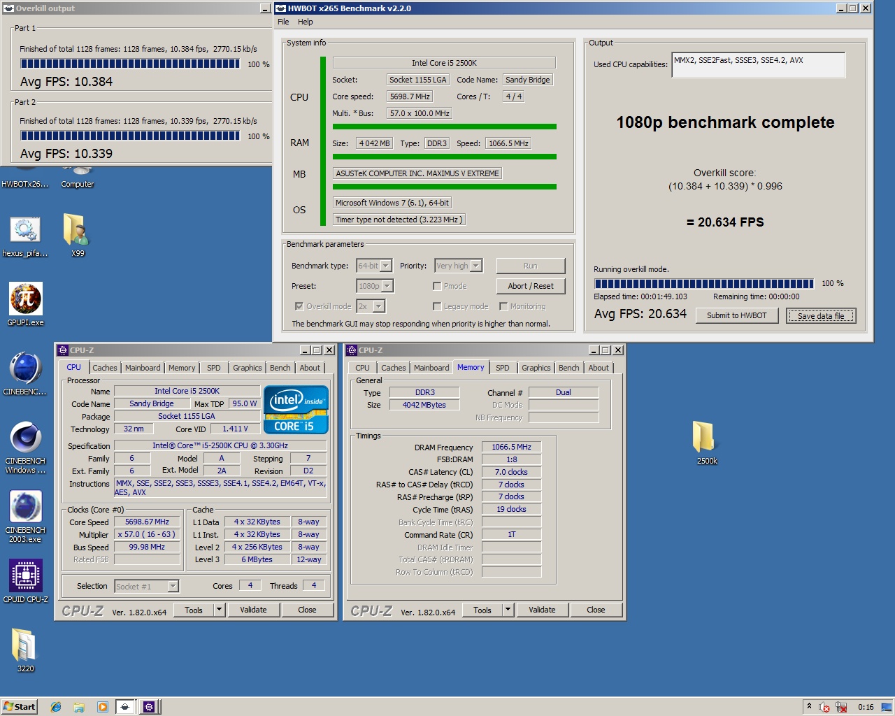
Task: Click Validate in left CPU-Z window
Action: tap(253, 610)
